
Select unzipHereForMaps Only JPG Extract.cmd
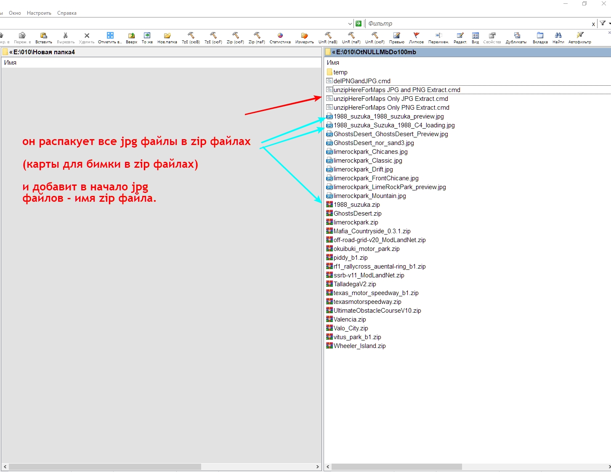388,99
